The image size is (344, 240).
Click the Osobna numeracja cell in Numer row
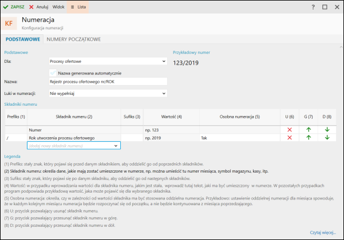pos(240,130)
